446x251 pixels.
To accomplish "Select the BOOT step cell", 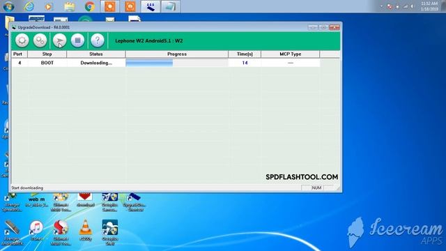I will [47, 63].
